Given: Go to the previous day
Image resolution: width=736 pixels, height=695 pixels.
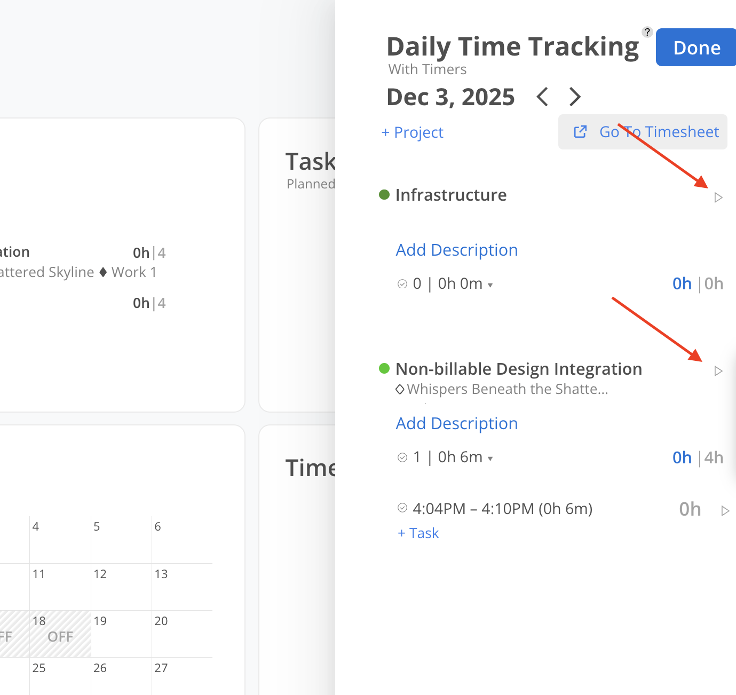Looking at the screenshot, I should [x=542, y=97].
